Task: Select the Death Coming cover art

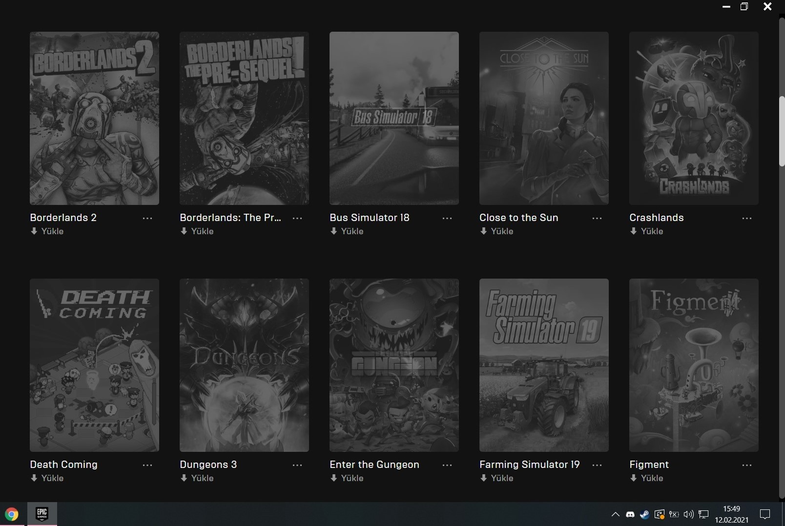Action: [x=94, y=365]
